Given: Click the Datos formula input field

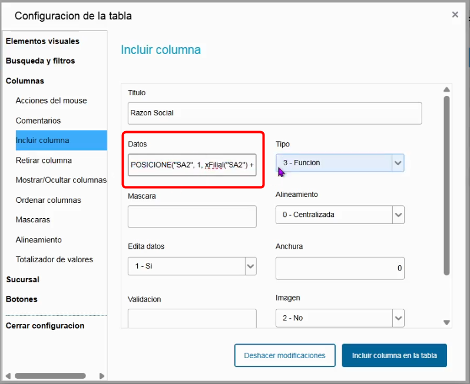Looking at the screenshot, I should pyautogui.click(x=192, y=165).
